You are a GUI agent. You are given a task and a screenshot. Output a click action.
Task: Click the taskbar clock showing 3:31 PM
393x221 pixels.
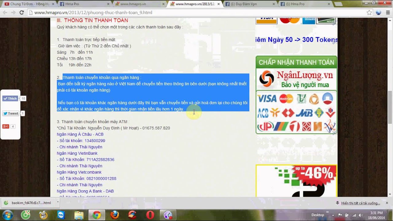coord(377,215)
